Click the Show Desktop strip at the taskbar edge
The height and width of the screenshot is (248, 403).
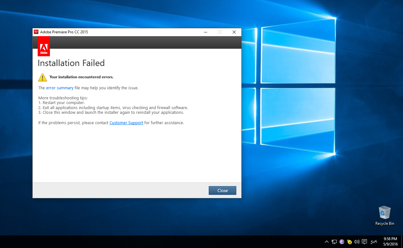pyautogui.click(x=402, y=242)
